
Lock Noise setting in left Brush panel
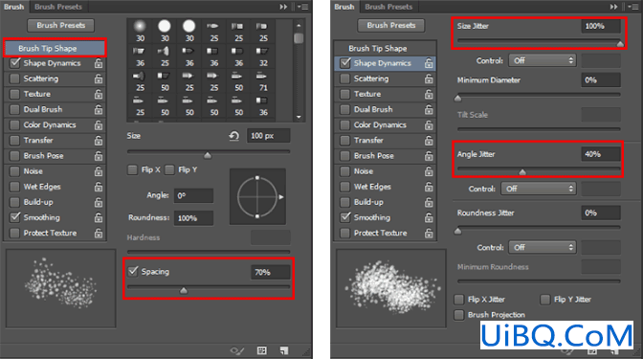99,171
